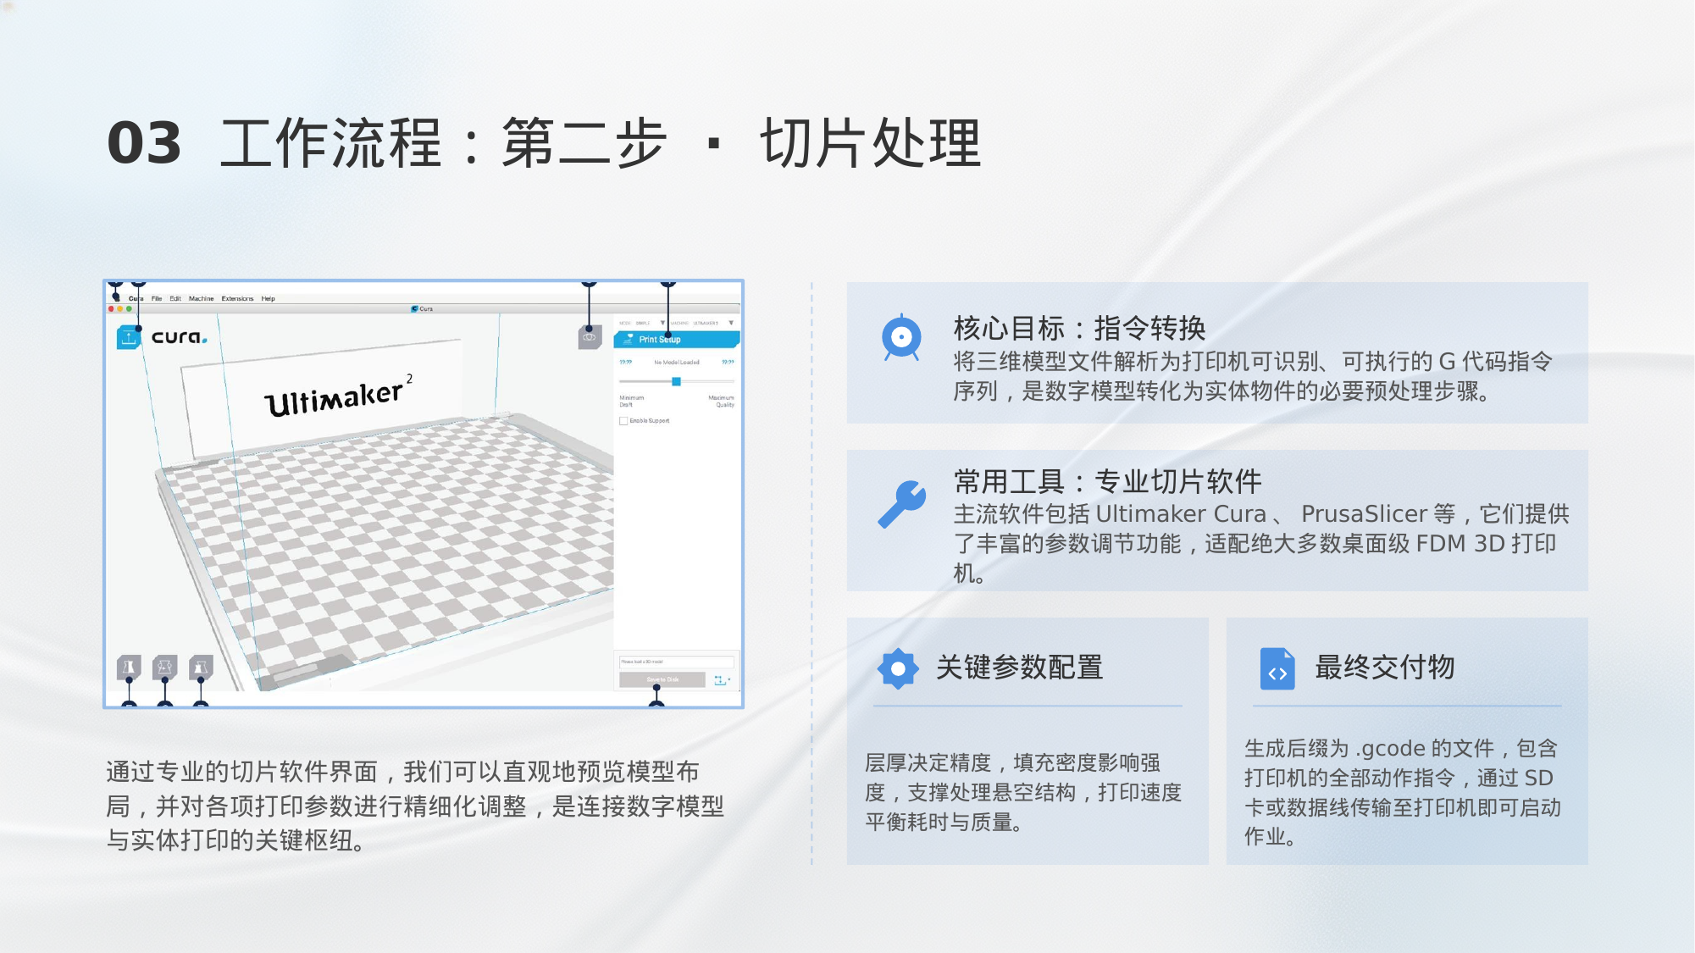Open the Machine menu
Viewport: 1695px width, 953px height.
[x=202, y=299]
